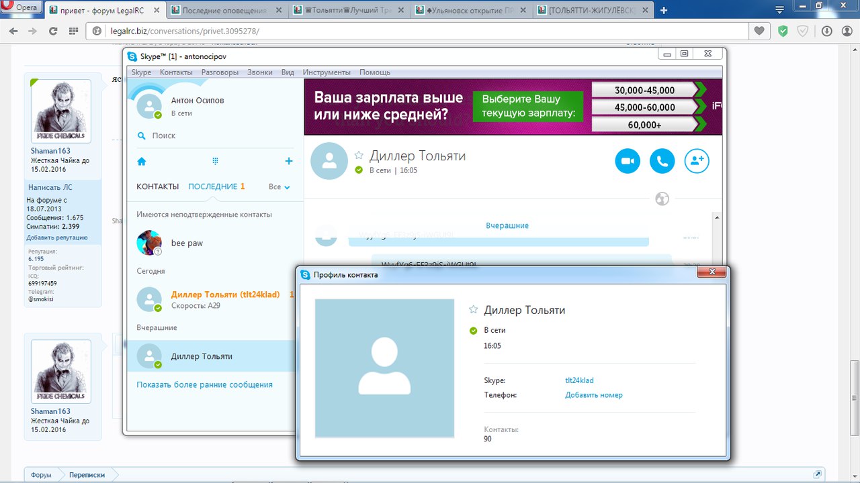Viewport: 860px width, 483px height.
Task: Open the dial pad icon in Skype
Action: point(216,161)
